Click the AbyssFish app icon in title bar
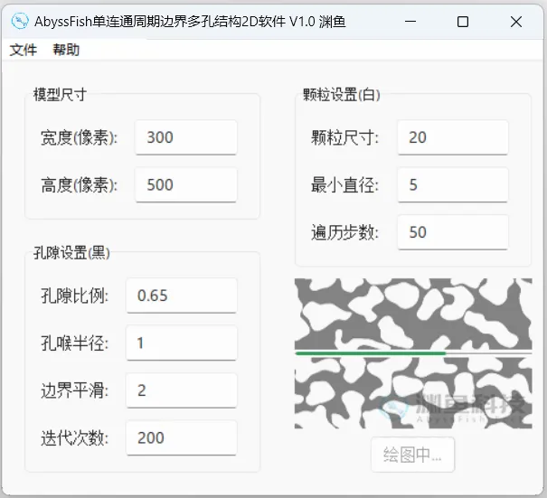The height and width of the screenshot is (498, 547). tap(20, 22)
